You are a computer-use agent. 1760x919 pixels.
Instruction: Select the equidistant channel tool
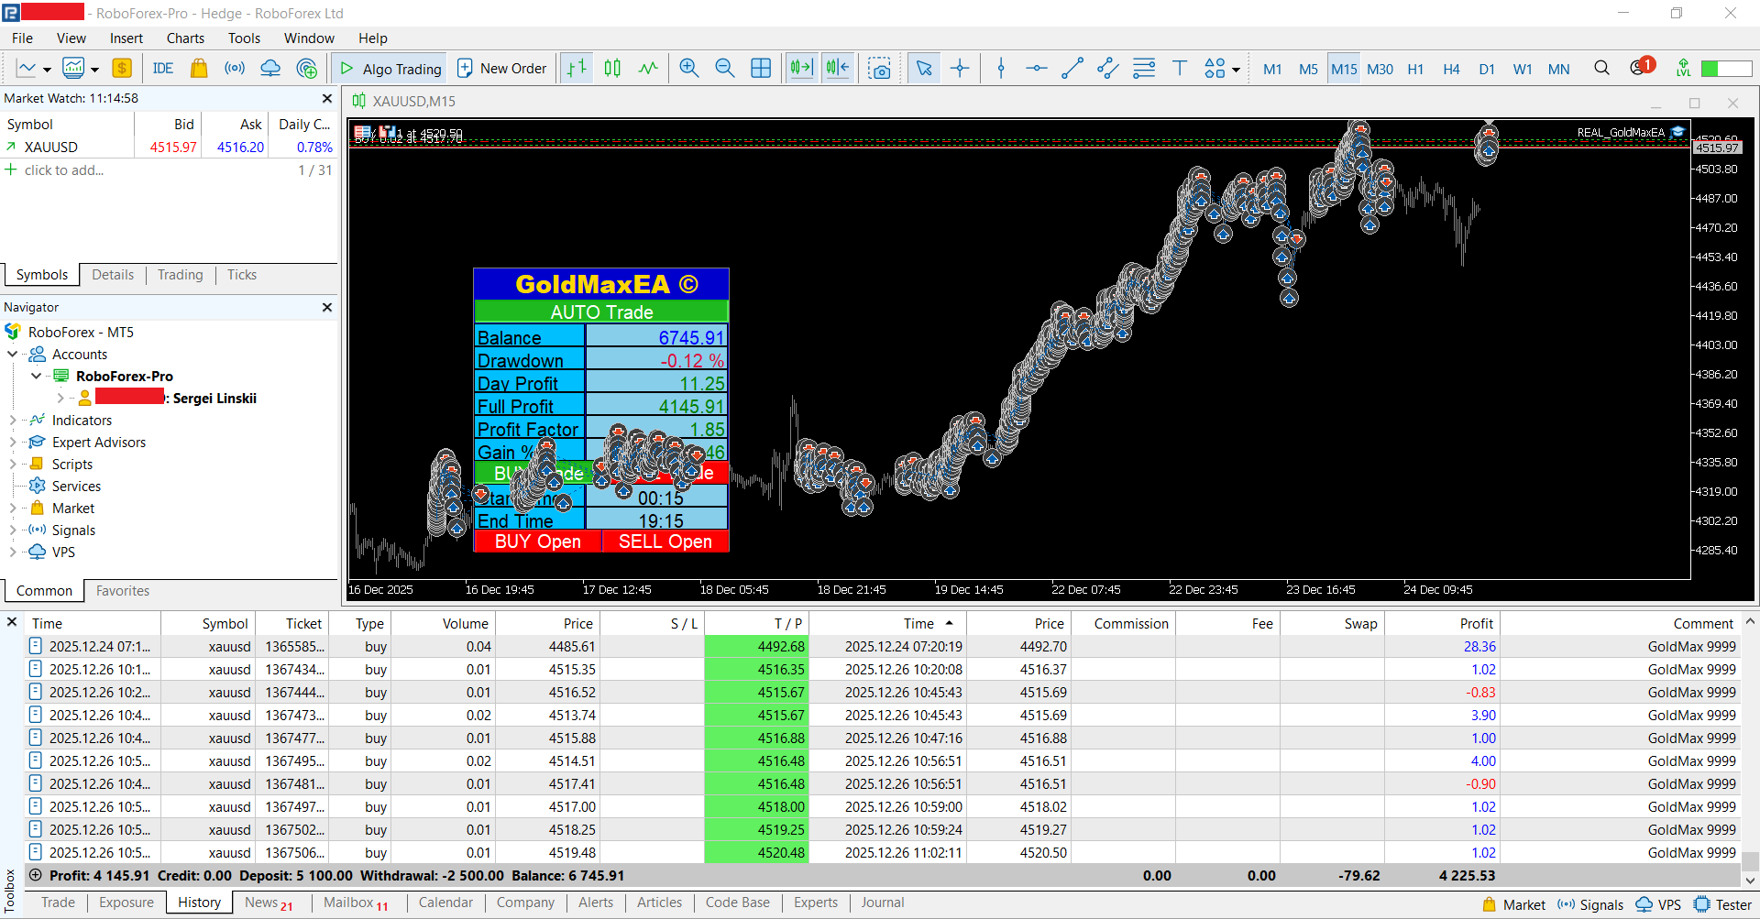click(1108, 69)
